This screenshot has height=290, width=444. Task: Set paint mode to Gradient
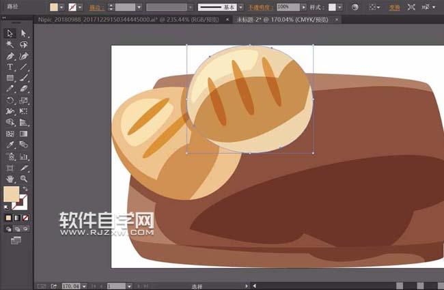click(x=17, y=218)
